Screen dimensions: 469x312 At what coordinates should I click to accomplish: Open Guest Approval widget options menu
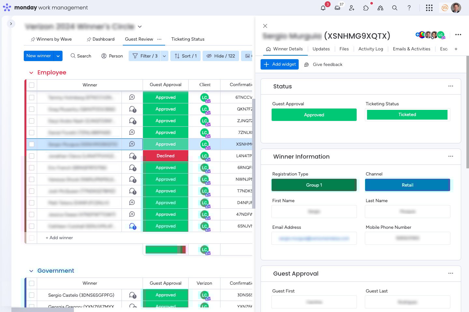point(451,273)
